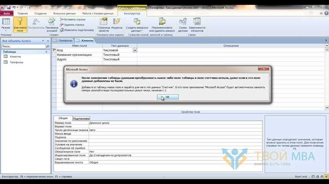329x184 pixels.
Task: Click the Маска ввода property value box
Action: click(x=175, y=134)
